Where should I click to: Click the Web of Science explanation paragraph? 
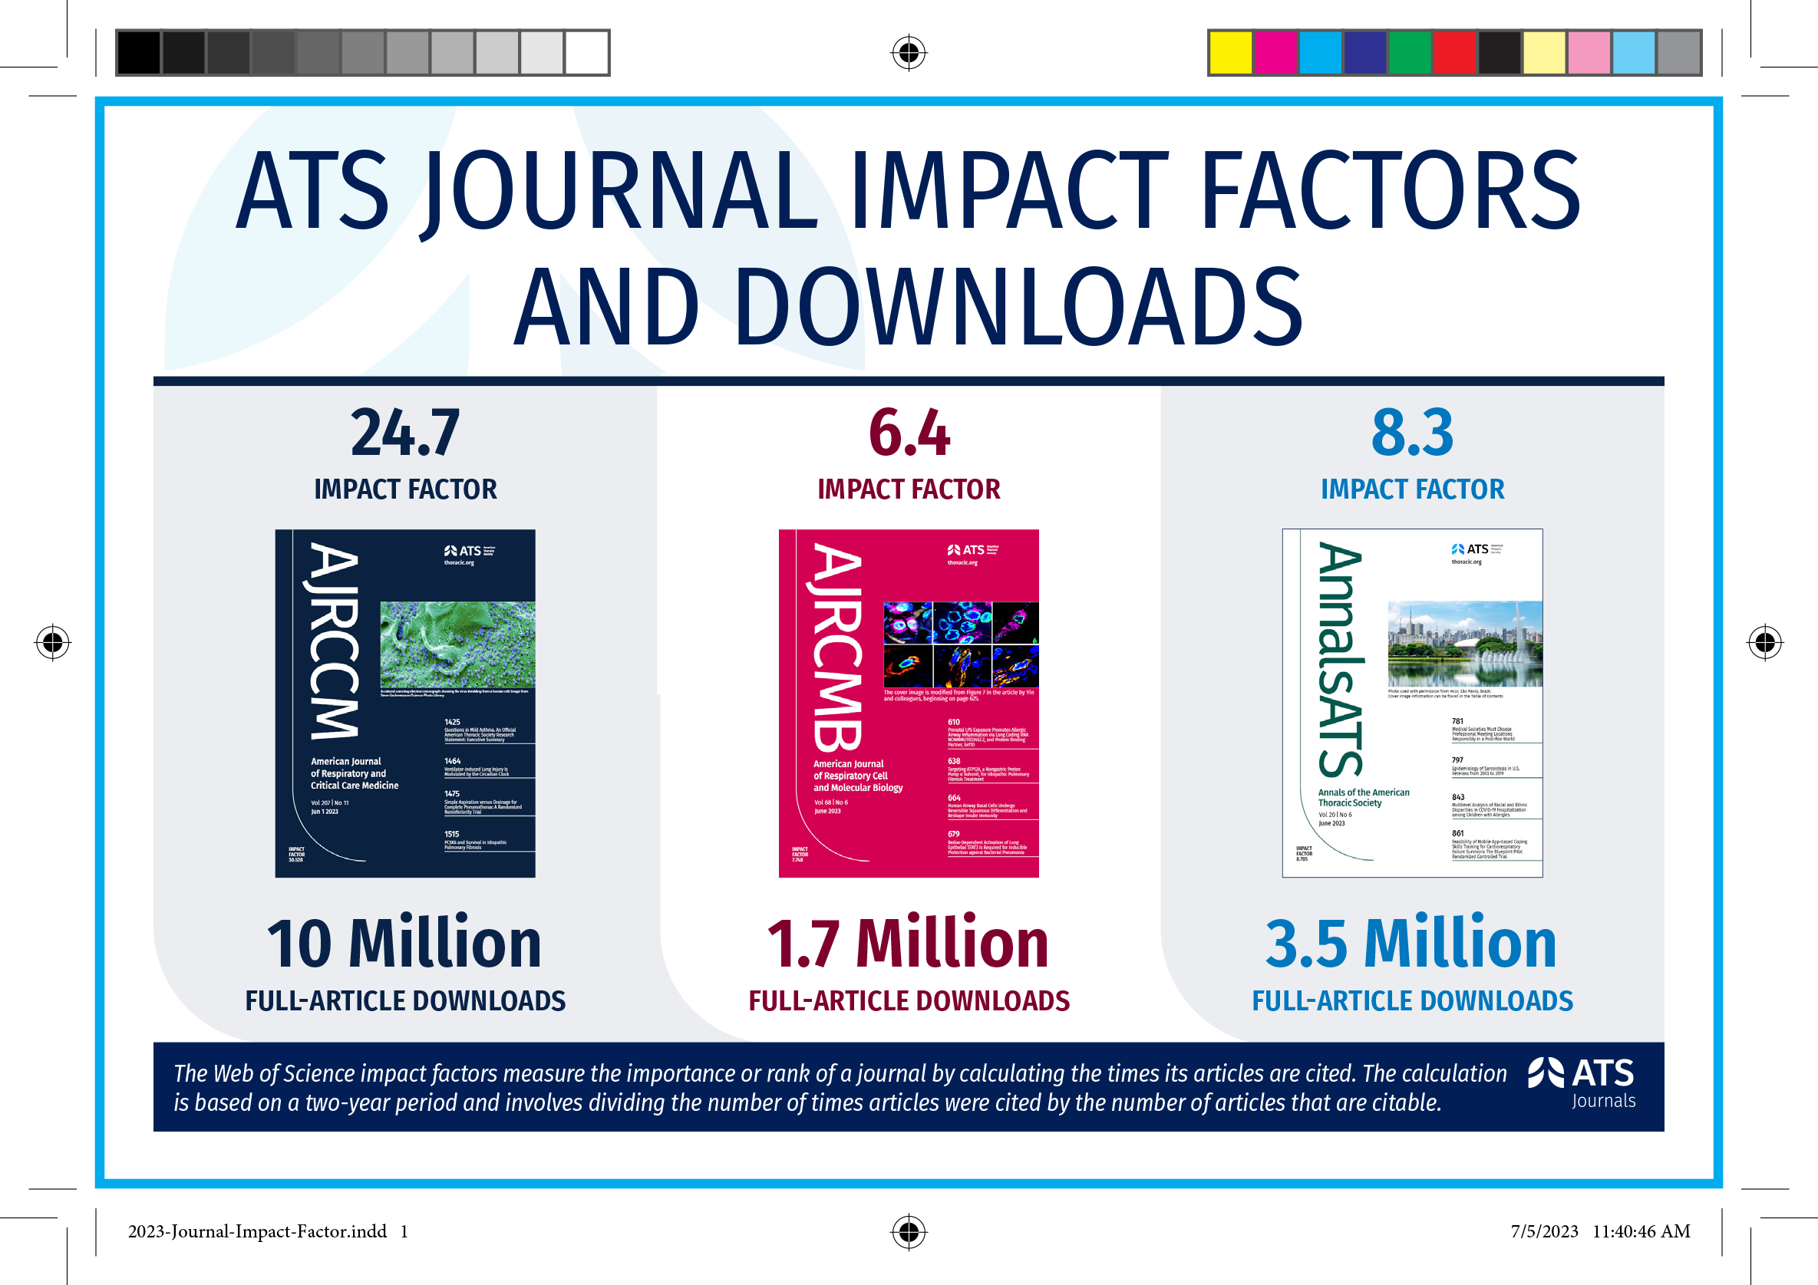(840, 1088)
